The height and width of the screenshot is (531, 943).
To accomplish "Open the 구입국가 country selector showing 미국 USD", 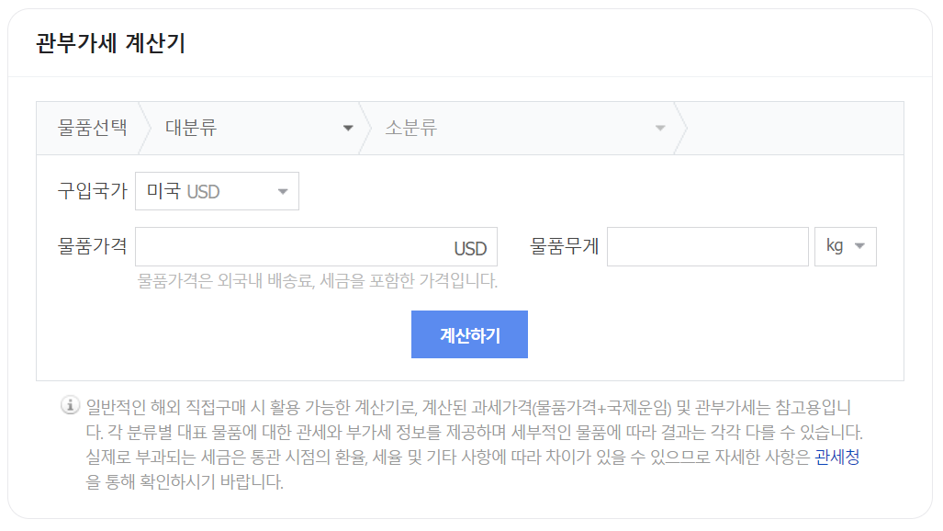I will point(217,190).
